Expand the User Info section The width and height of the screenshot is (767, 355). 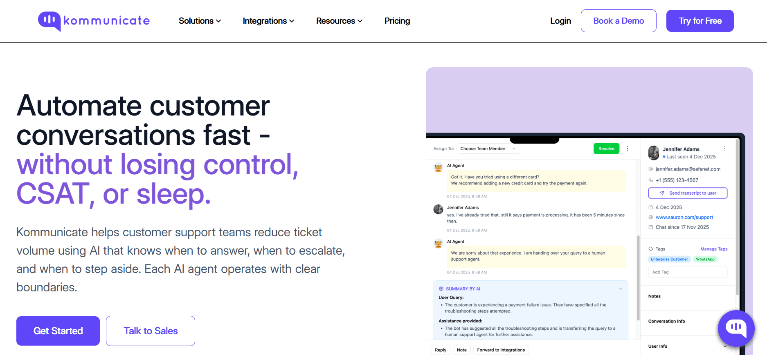click(725, 346)
